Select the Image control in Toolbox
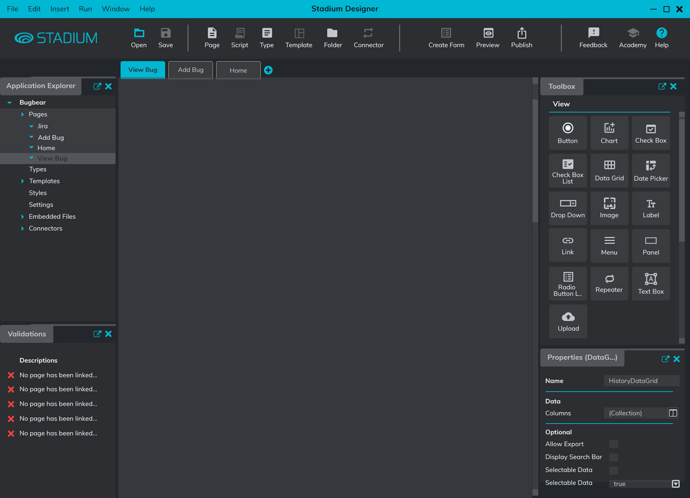Image resolution: width=690 pixels, height=498 pixels. click(x=609, y=208)
